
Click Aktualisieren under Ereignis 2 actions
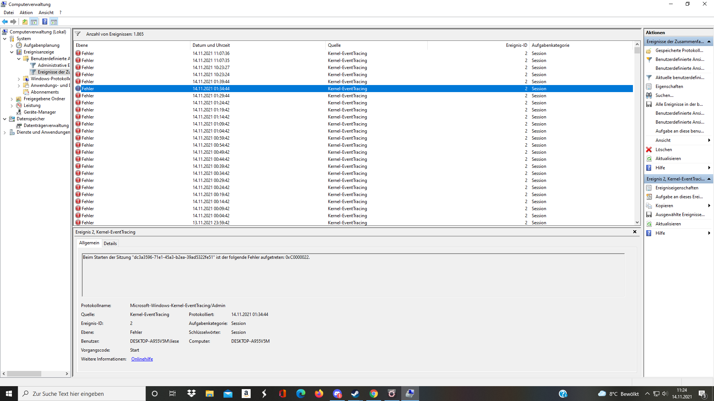coord(668,224)
